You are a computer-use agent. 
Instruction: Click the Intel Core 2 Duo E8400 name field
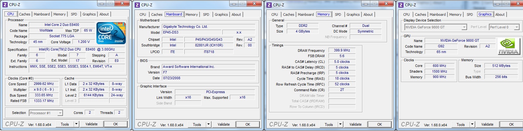pos(62,25)
